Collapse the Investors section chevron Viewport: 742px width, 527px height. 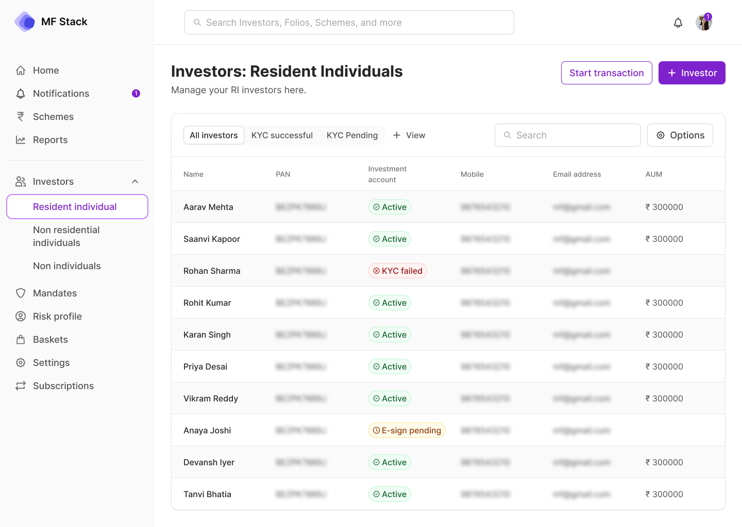(x=135, y=182)
